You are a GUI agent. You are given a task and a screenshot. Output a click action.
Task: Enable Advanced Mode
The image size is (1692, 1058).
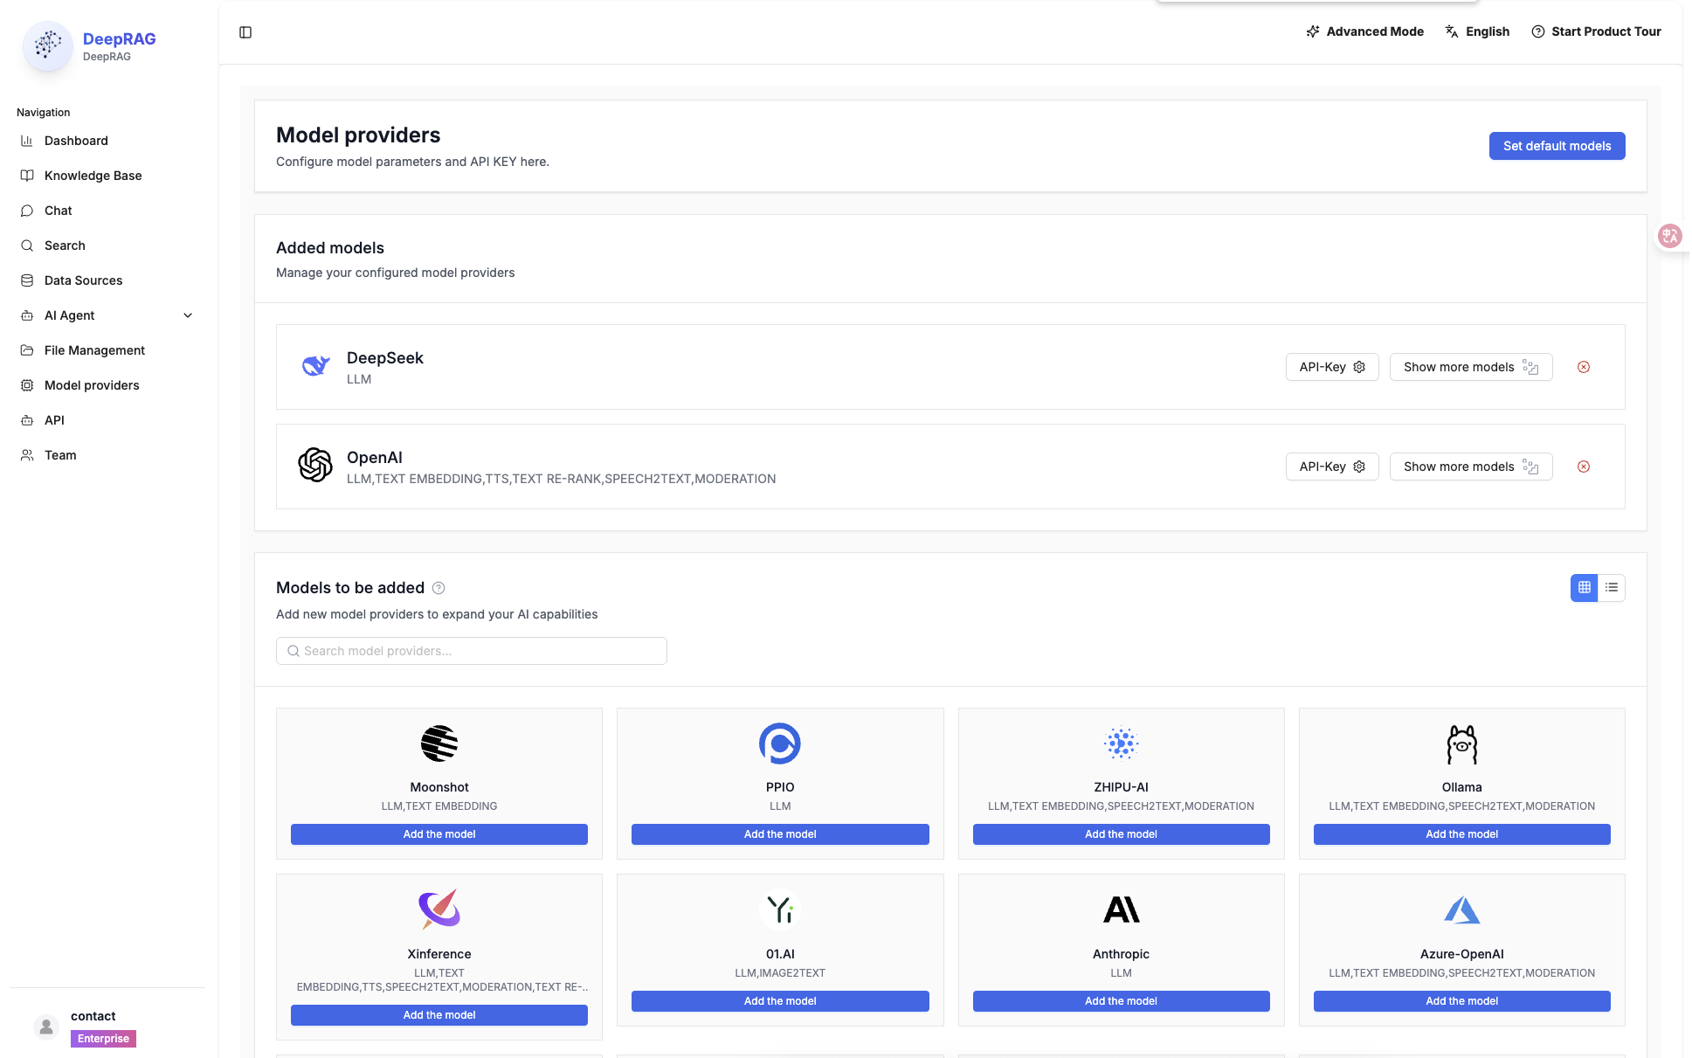pos(1364,31)
